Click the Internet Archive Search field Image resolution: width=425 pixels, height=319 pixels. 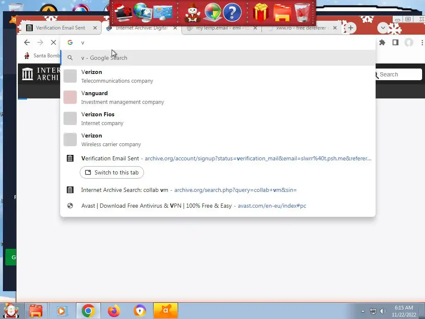399,74
